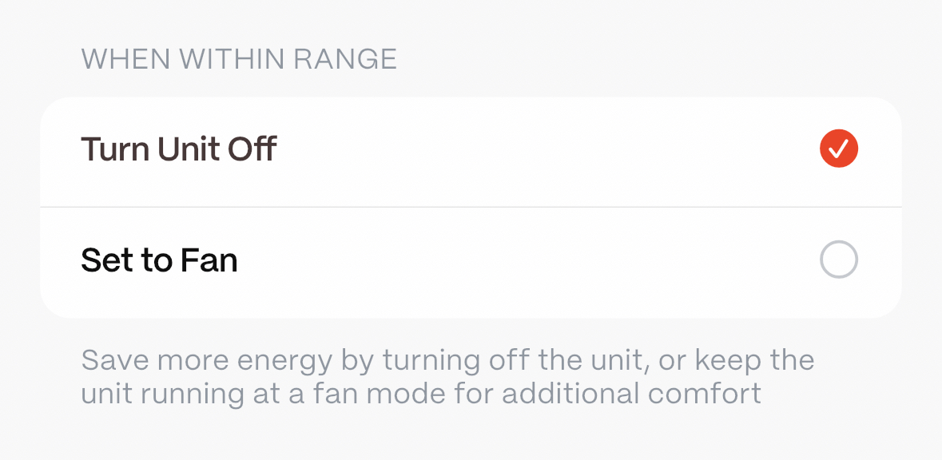The width and height of the screenshot is (942, 460).
Task: Click the WHEN WITHIN RANGE section header
Action: click(239, 59)
